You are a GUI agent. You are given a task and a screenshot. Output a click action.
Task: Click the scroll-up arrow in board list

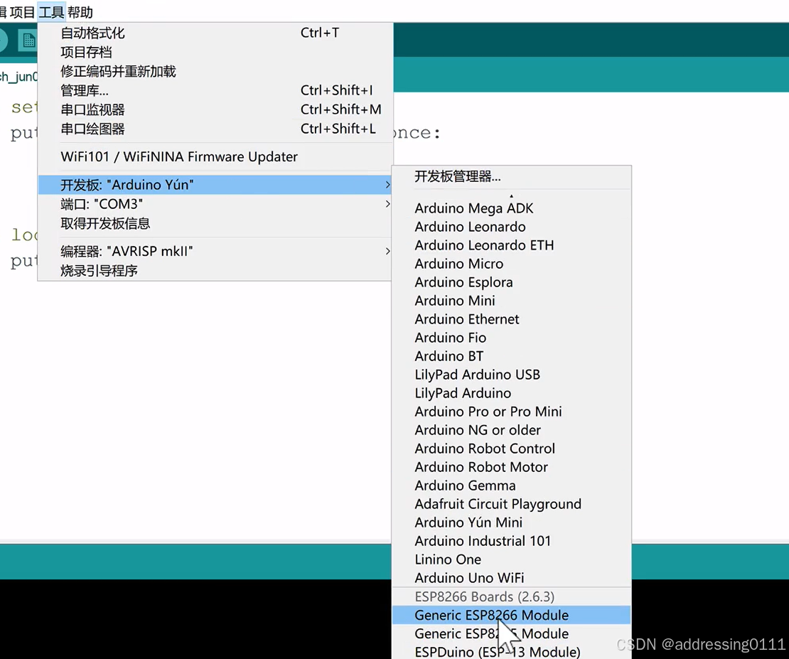pyautogui.click(x=511, y=195)
